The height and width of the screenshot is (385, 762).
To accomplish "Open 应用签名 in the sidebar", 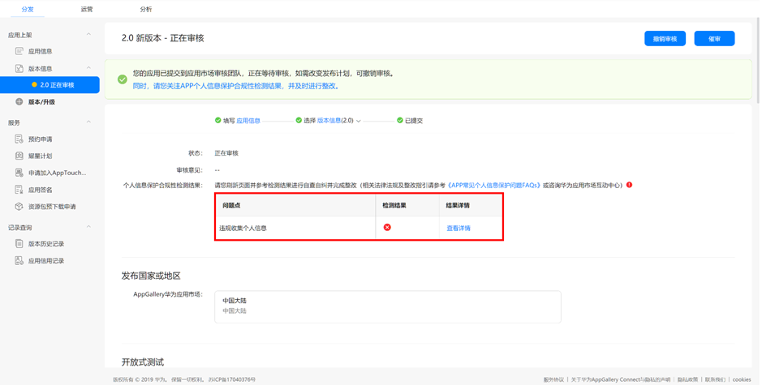I will click(x=40, y=190).
